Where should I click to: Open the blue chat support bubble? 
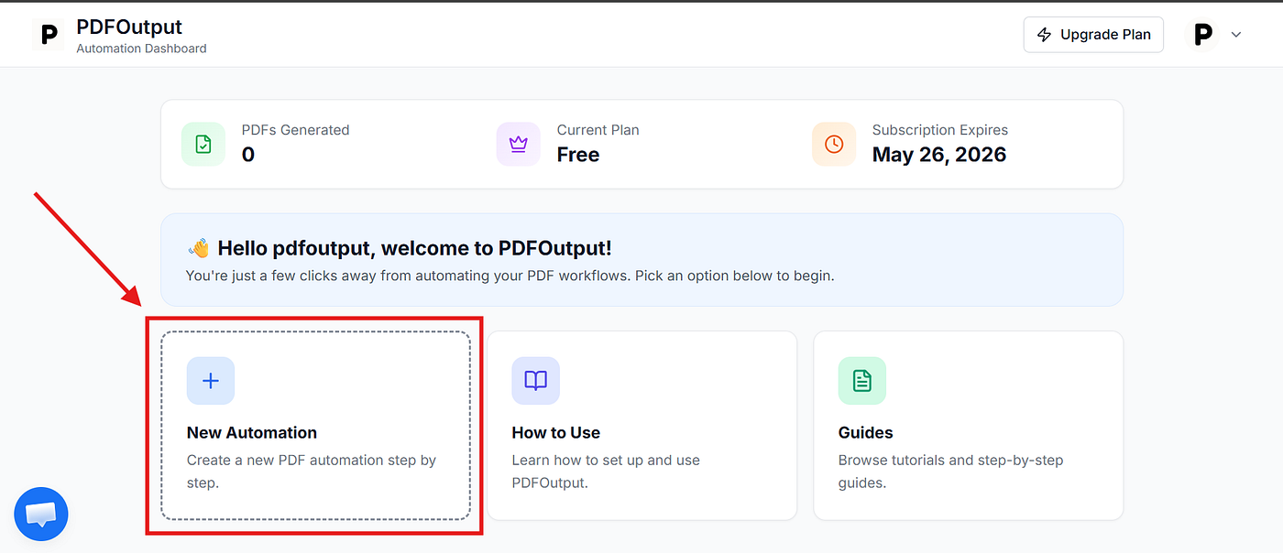click(x=41, y=515)
